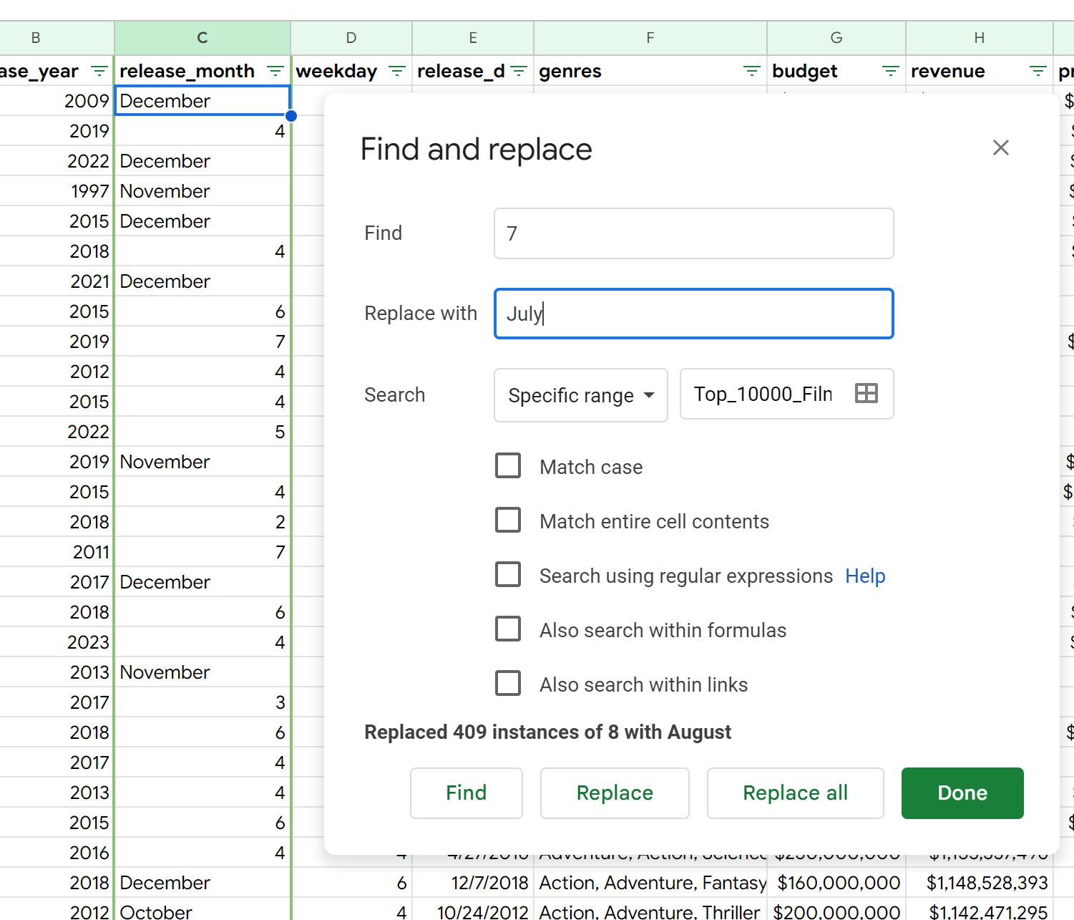Click the release_year column filter icon
The width and height of the screenshot is (1074, 920).
99,72
